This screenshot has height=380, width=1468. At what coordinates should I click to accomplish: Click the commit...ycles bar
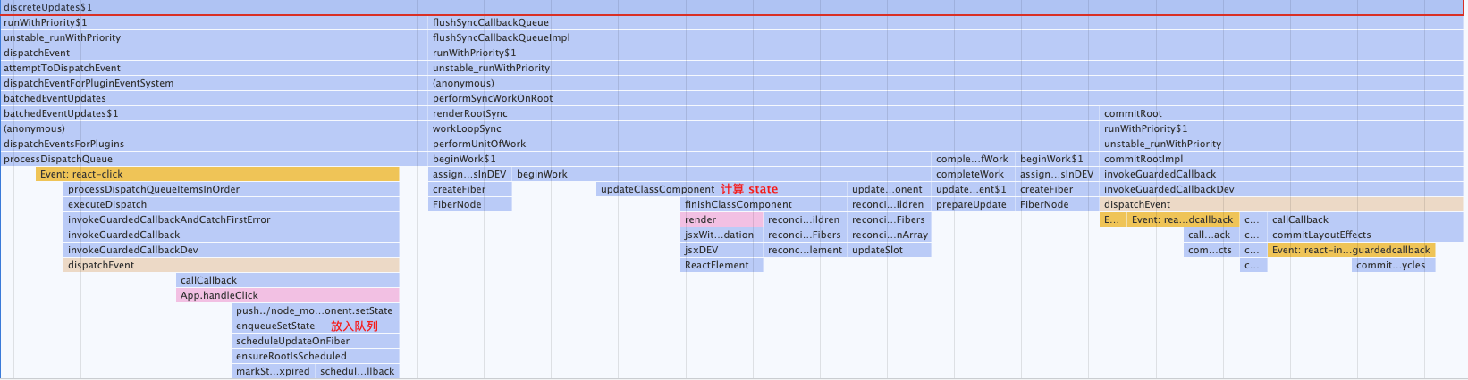click(x=1393, y=265)
